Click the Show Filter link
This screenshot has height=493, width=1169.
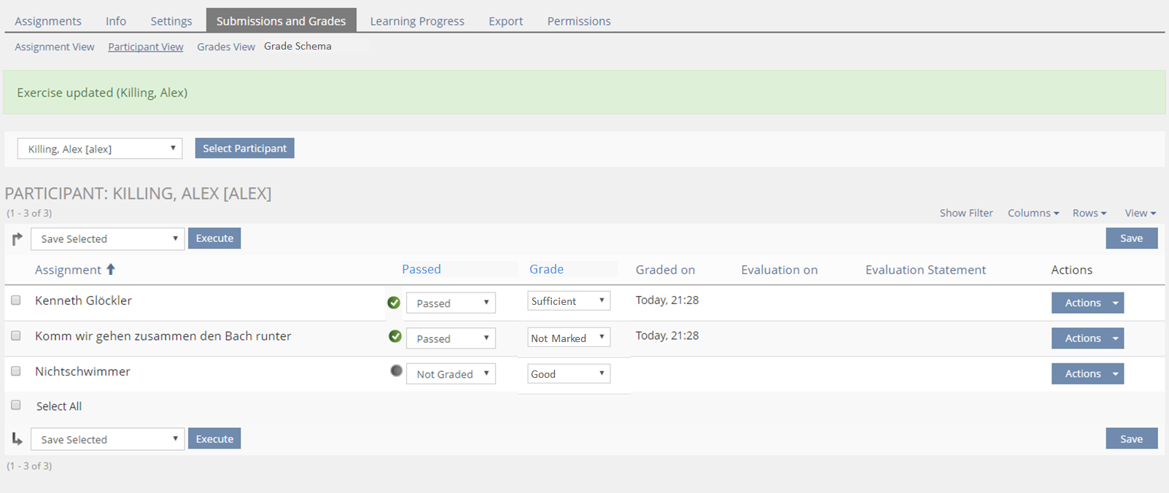click(966, 213)
